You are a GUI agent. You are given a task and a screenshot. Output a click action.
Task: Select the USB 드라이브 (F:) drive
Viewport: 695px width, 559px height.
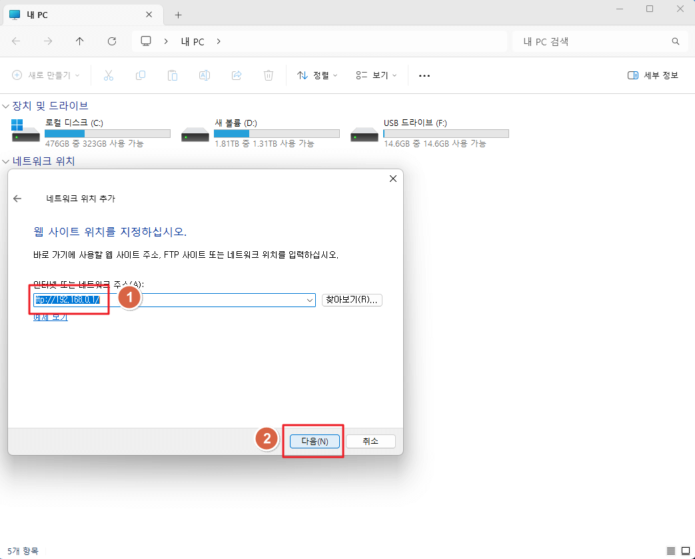click(429, 133)
